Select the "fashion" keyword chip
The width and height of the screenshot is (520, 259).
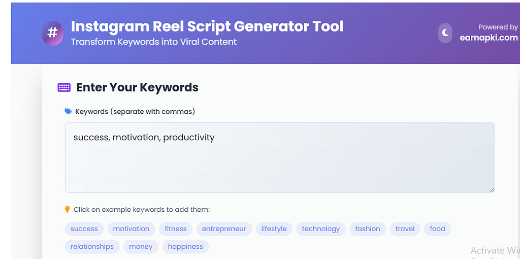pyautogui.click(x=368, y=229)
